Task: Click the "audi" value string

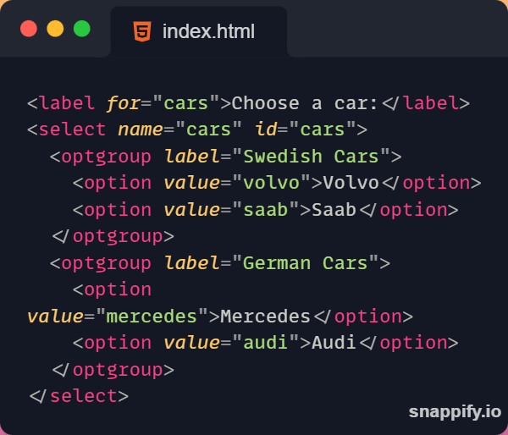Action: coord(259,343)
